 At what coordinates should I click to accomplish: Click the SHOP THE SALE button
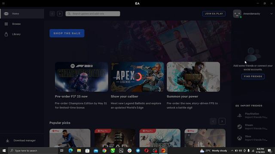(67, 33)
